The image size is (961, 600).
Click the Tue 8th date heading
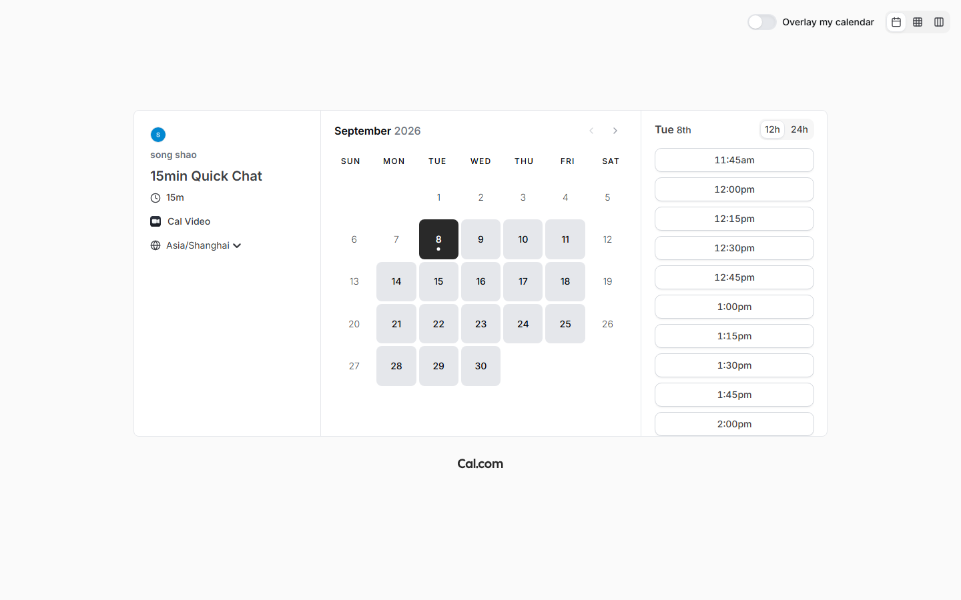[x=673, y=129]
